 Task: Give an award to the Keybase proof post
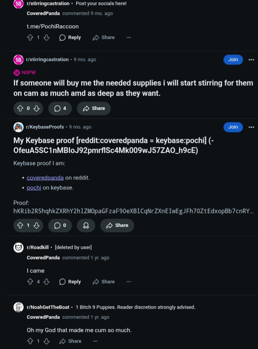[x=86, y=225]
